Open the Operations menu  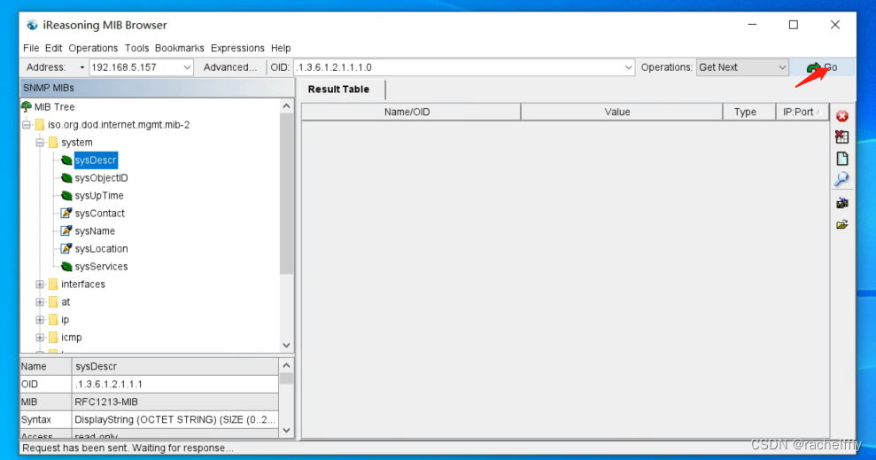point(93,48)
